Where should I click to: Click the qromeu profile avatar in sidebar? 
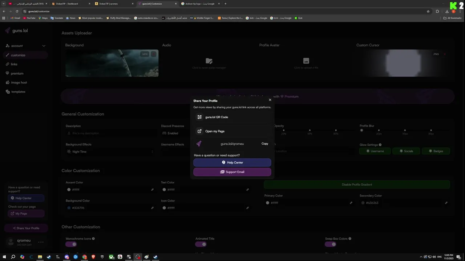11,242
